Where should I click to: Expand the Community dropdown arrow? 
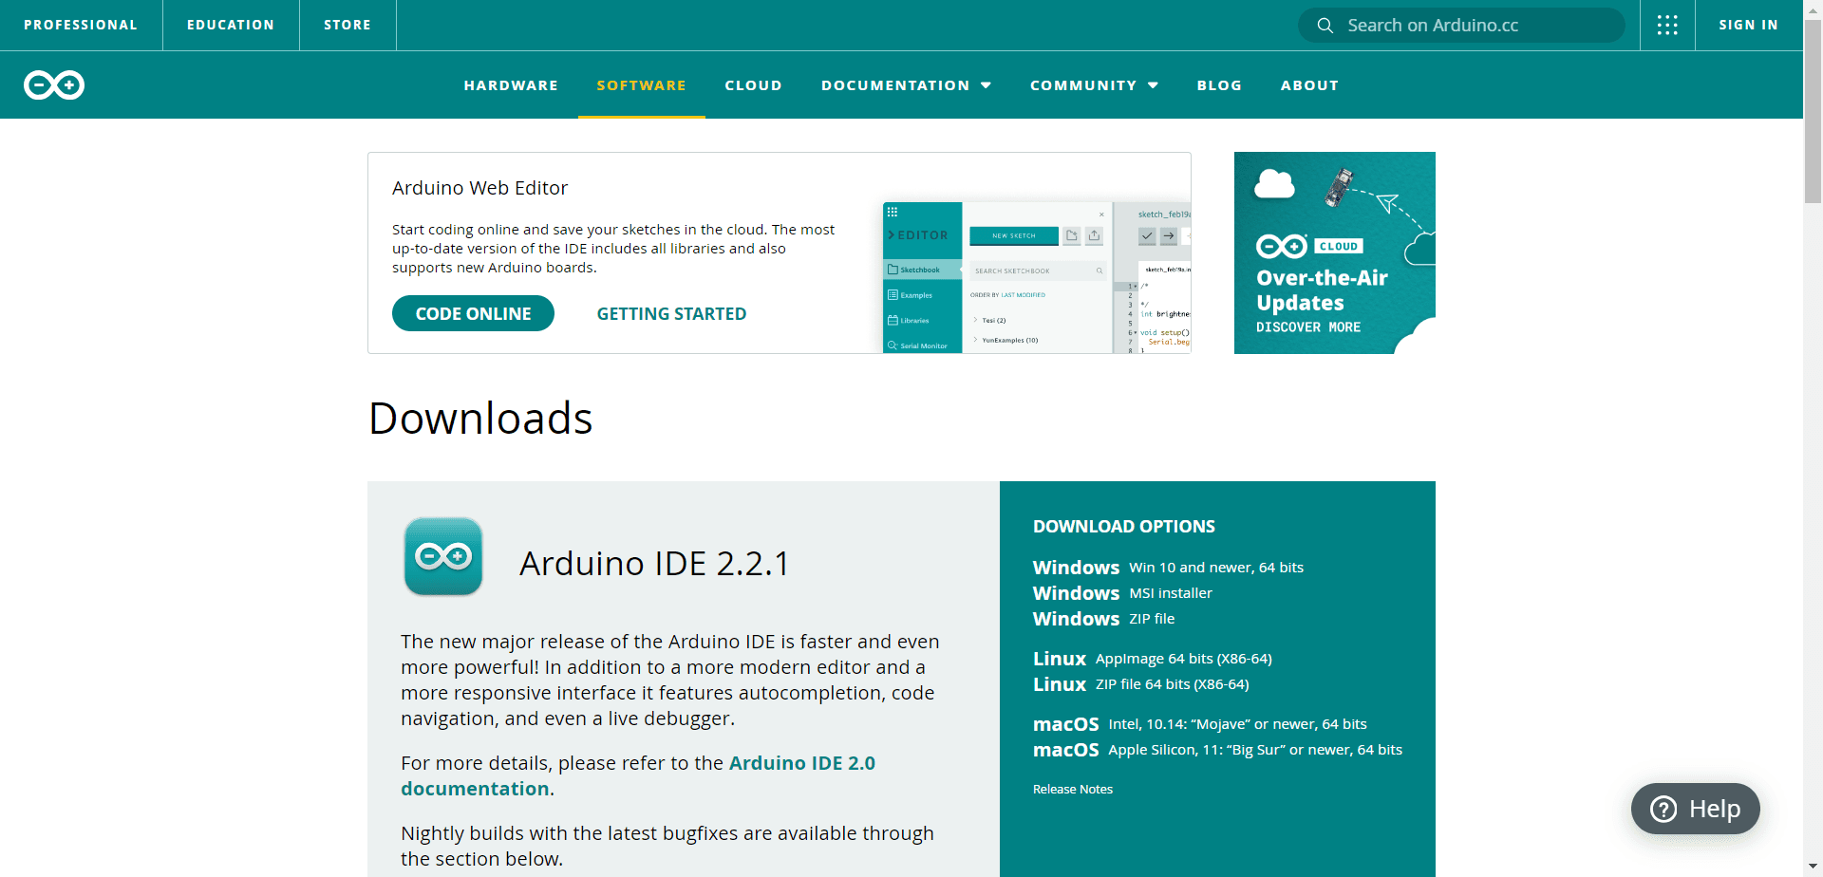(x=1153, y=85)
